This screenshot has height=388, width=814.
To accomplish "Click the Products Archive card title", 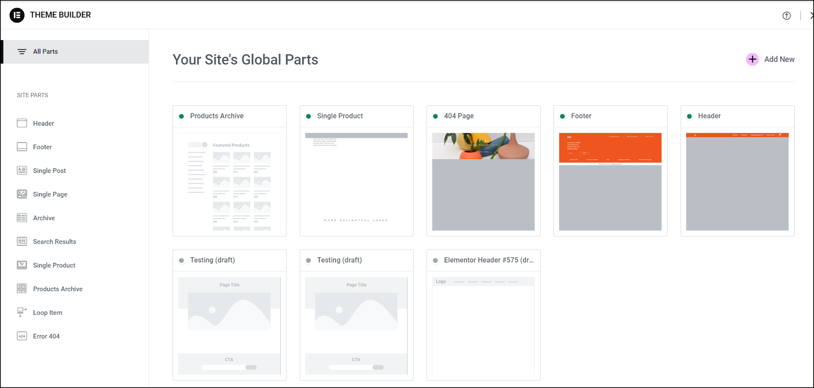I will pos(217,116).
